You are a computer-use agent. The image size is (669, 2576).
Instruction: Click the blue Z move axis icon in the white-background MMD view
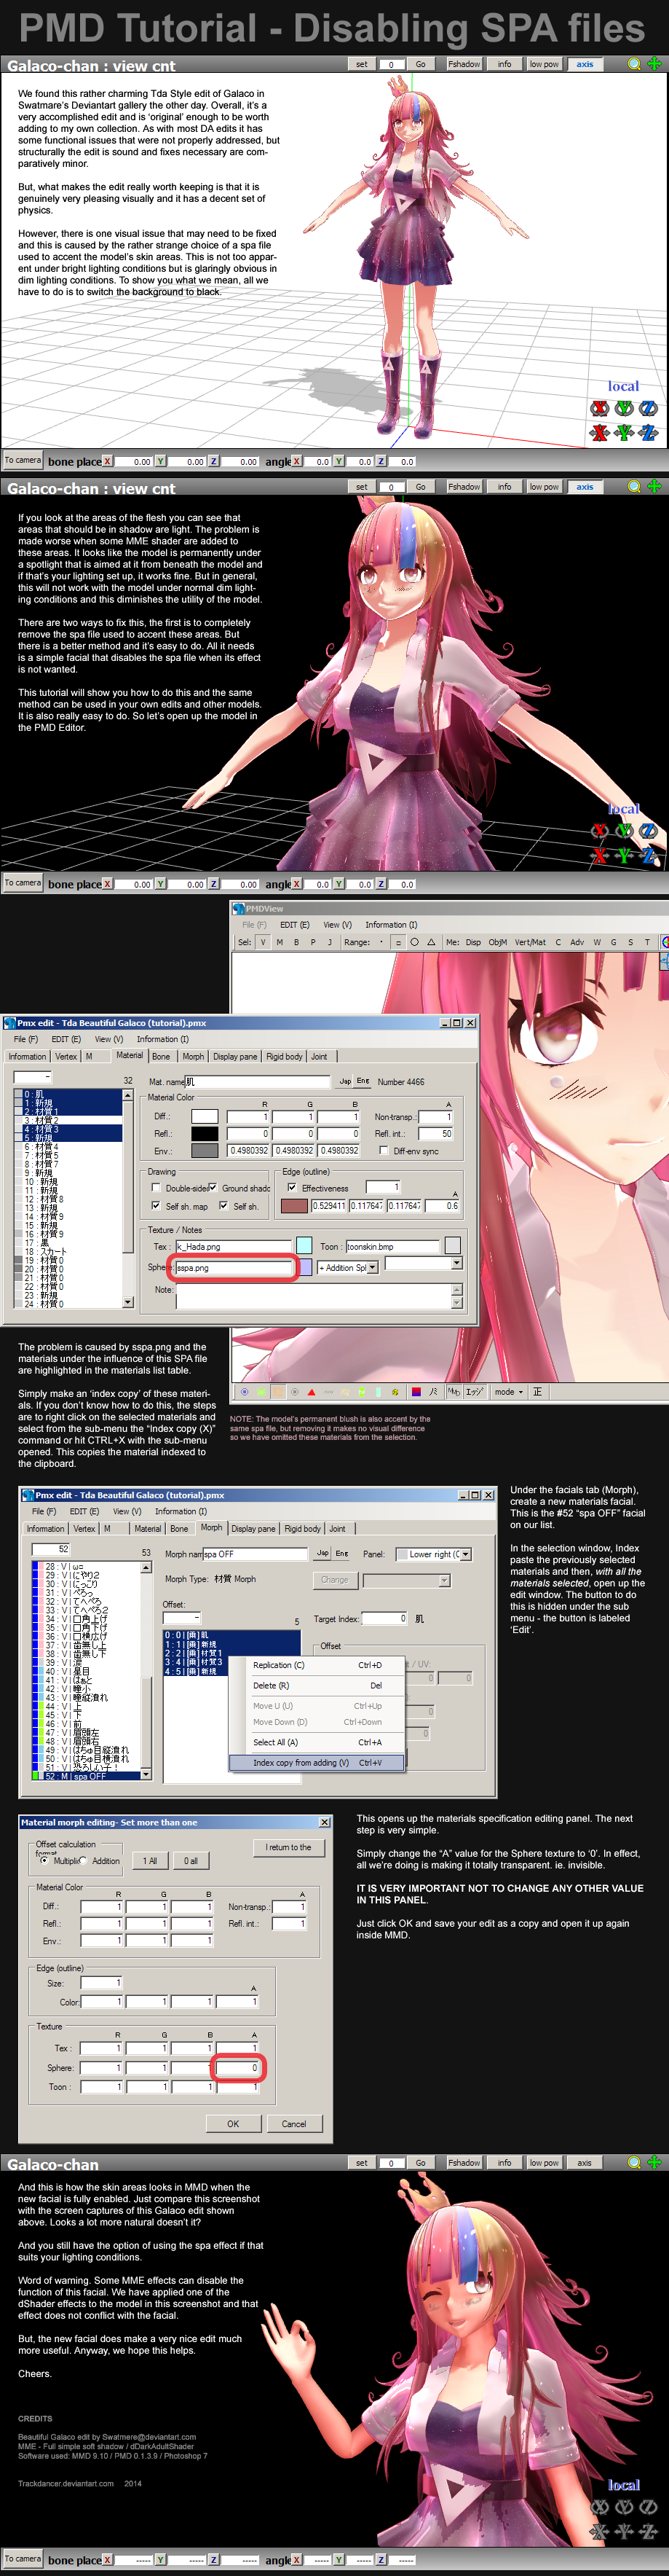648,433
